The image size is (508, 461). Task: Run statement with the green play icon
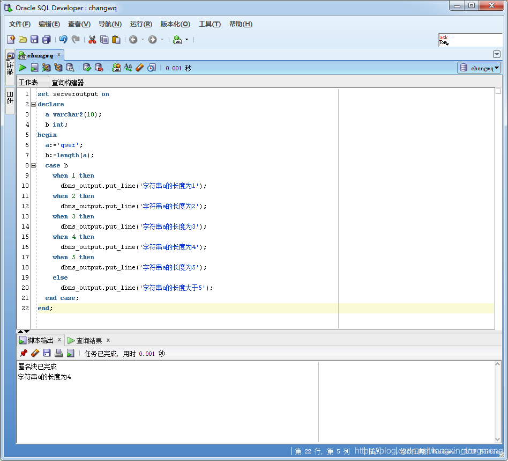point(23,68)
